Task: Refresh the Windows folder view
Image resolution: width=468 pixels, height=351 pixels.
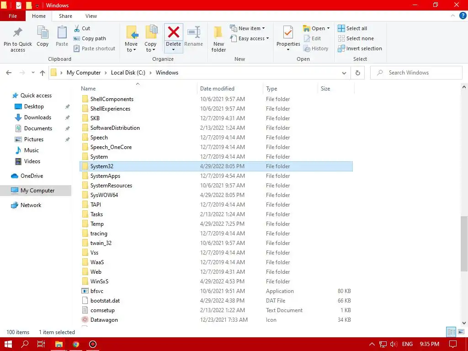Action: point(357,73)
